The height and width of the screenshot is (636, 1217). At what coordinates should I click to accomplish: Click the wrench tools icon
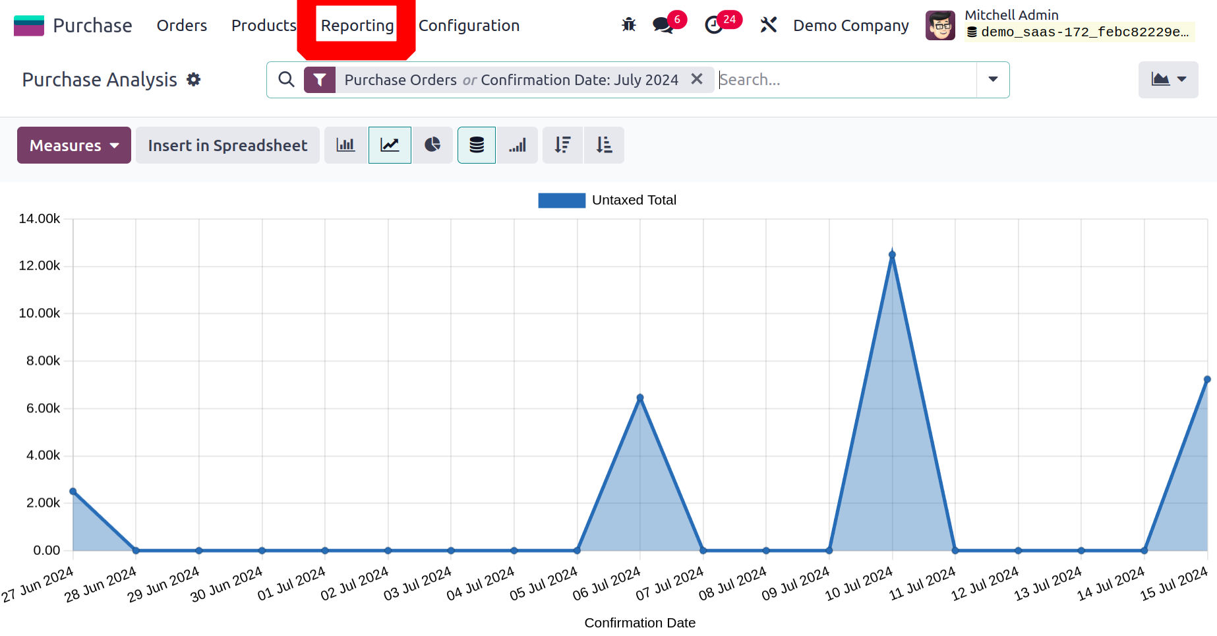coord(768,25)
